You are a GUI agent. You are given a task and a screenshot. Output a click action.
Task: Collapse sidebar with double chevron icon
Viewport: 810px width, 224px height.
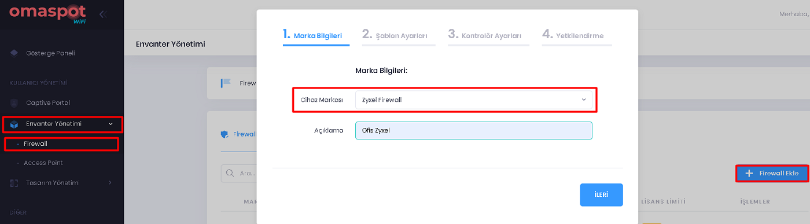pyautogui.click(x=103, y=14)
